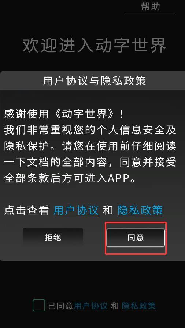185x328 pixels.
Task: Open the 用户协议 link beside the checkbox
Action: pos(90,306)
